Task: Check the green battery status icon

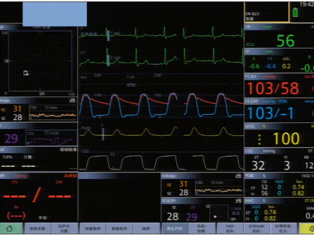Action: click(x=295, y=12)
